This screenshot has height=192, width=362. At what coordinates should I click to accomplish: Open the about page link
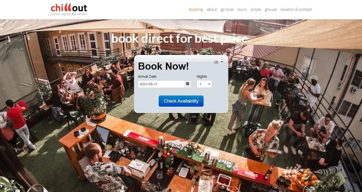click(212, 9)
